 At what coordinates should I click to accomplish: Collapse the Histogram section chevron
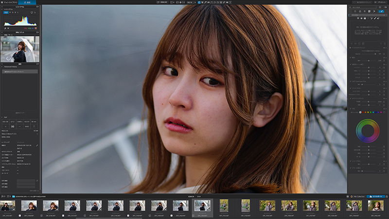[x=2, y=9]
